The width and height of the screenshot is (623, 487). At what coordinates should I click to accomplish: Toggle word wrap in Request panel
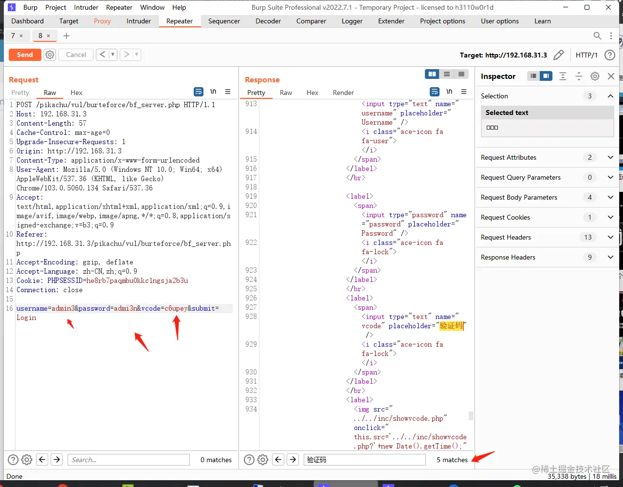[199, 92]
